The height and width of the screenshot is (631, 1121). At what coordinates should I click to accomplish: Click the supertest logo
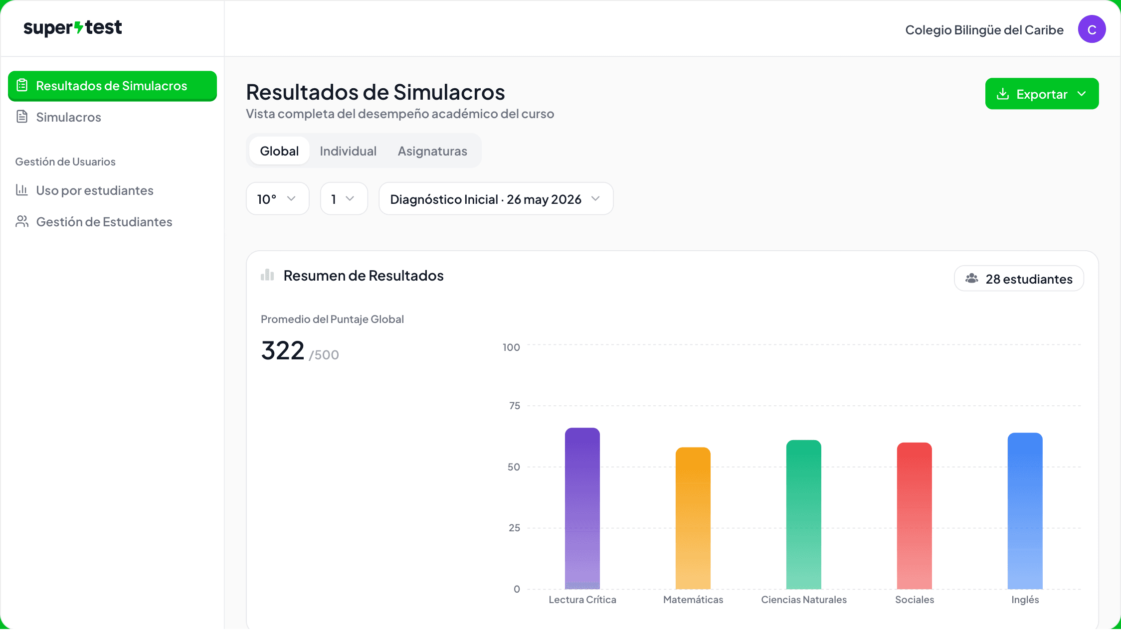coord(72,28)
